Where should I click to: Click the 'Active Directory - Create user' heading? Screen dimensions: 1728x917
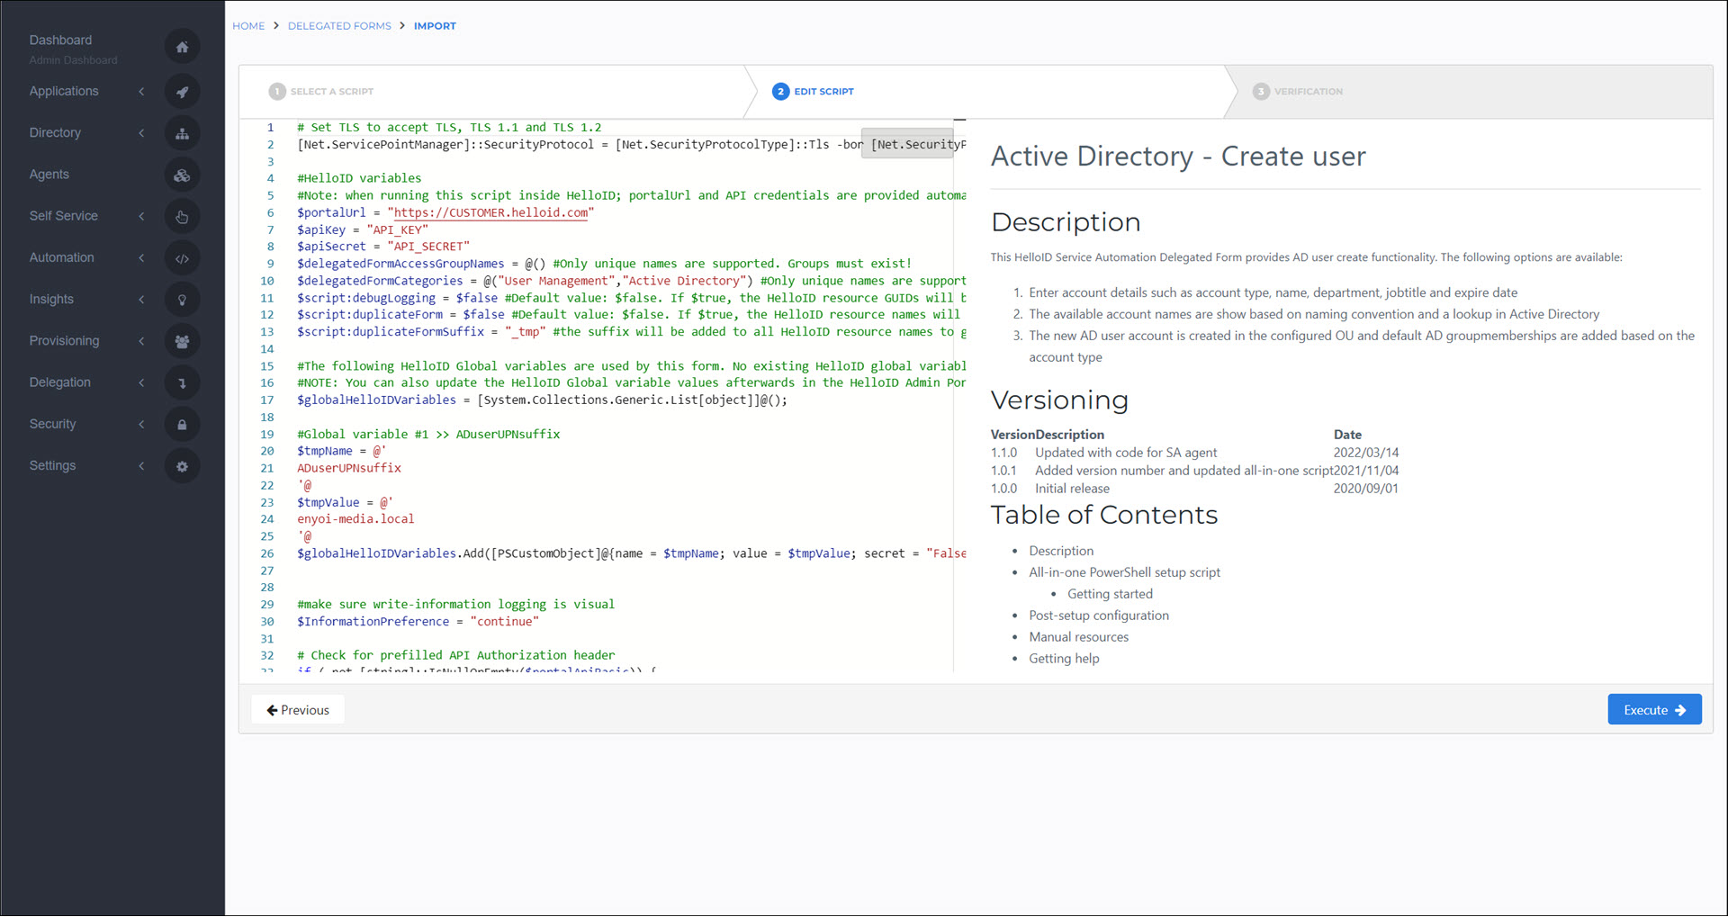(x=1178, y=157)
